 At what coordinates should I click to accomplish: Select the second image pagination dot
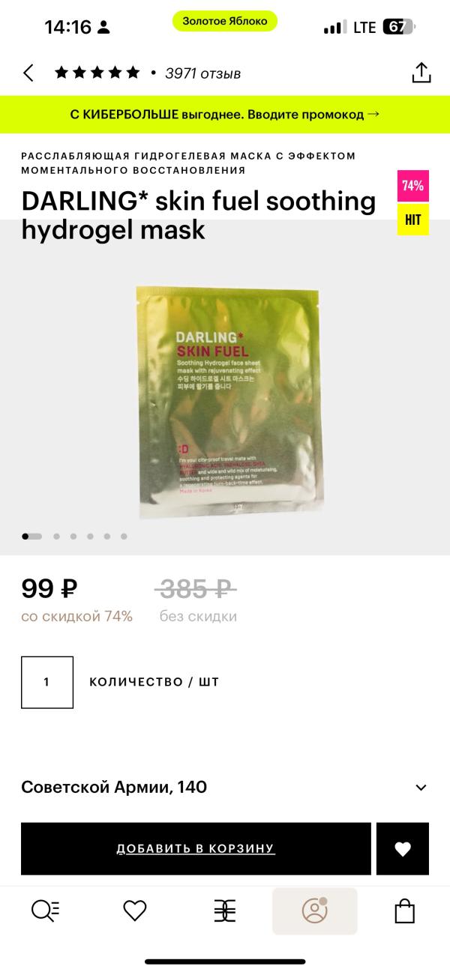point(54,537)
